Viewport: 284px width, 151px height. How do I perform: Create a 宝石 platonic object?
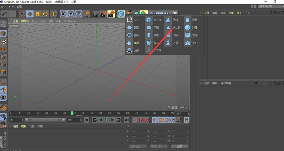153,43
